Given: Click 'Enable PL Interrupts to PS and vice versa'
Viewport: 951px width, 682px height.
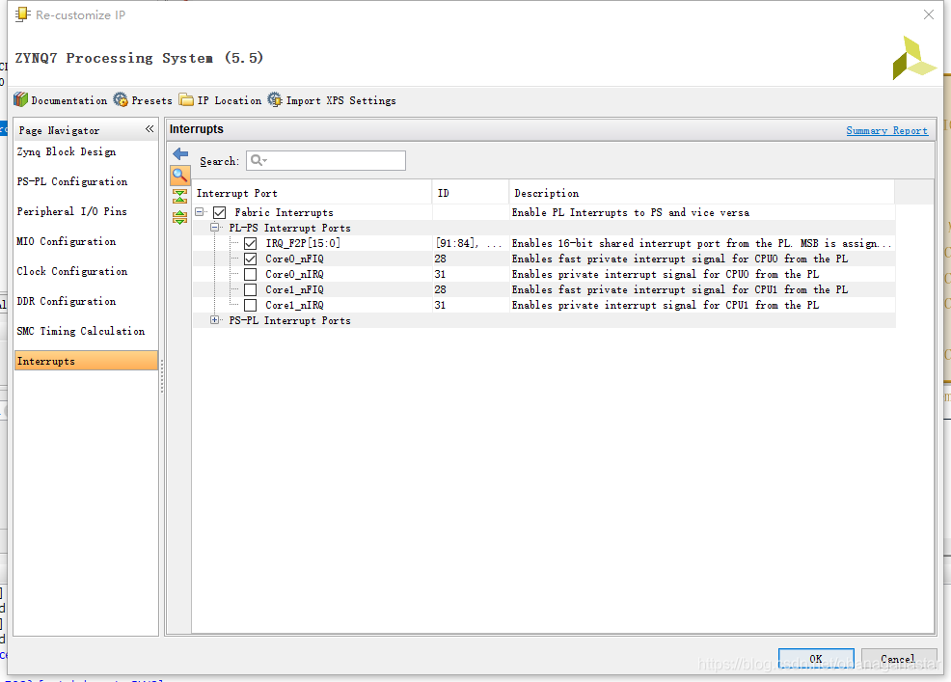Looking at the screenshot, I should pos(631,212).
